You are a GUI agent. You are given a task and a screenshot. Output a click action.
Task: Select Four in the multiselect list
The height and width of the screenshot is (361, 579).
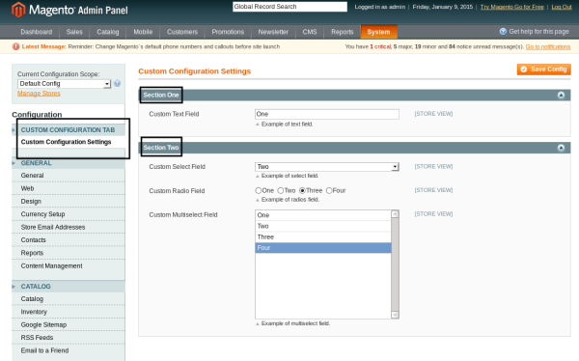point(323,248)
